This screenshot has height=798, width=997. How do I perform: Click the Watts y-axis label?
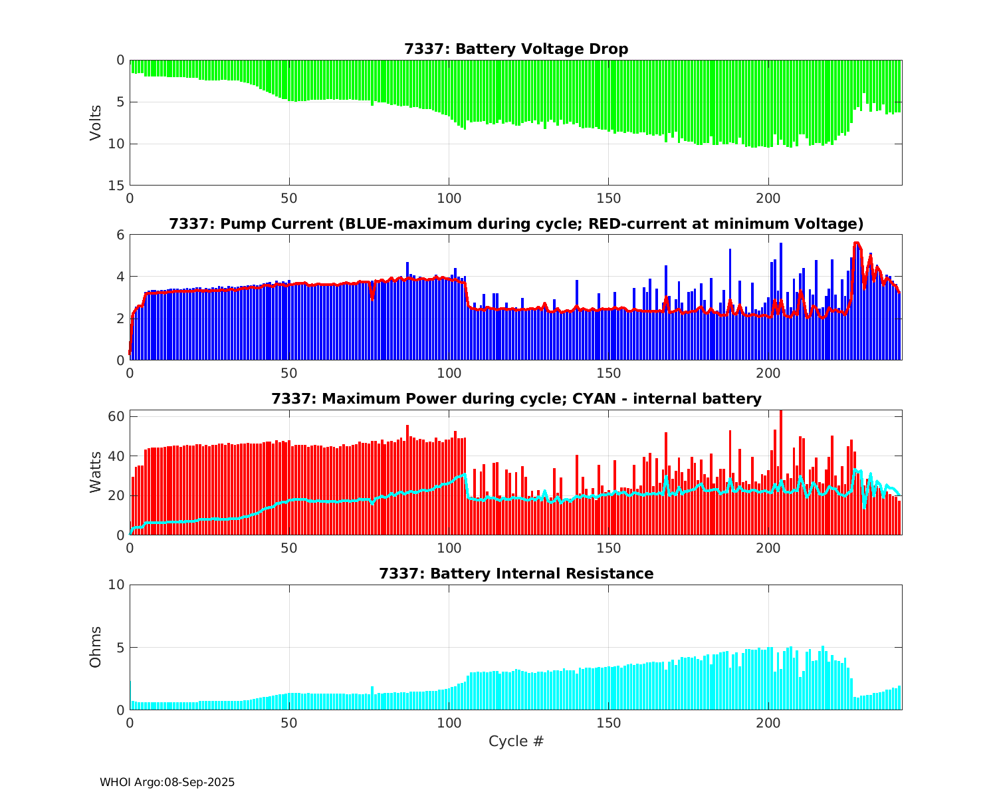[x=96, y=472]
